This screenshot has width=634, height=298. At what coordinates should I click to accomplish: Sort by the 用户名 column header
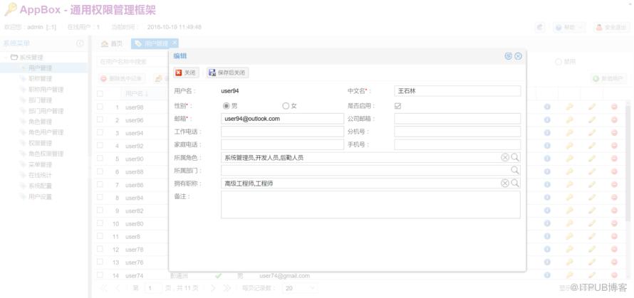click(x=136, y=94)
